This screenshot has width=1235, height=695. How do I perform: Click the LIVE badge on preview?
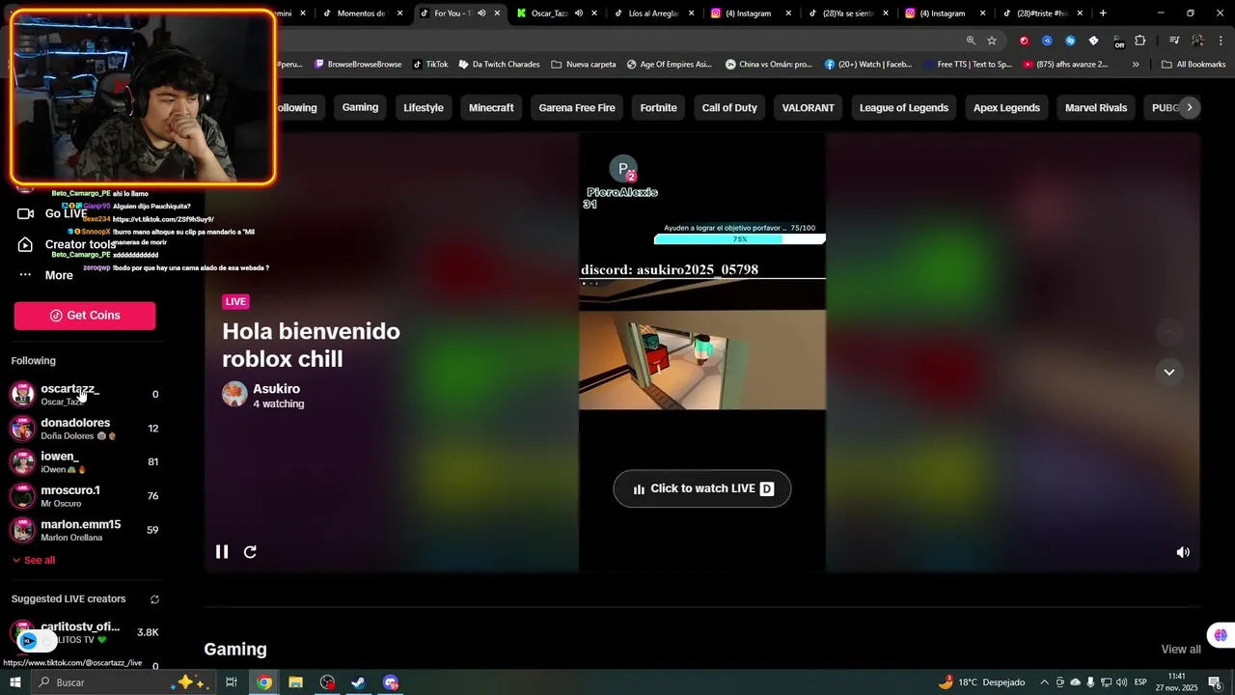tap(236, 302)
